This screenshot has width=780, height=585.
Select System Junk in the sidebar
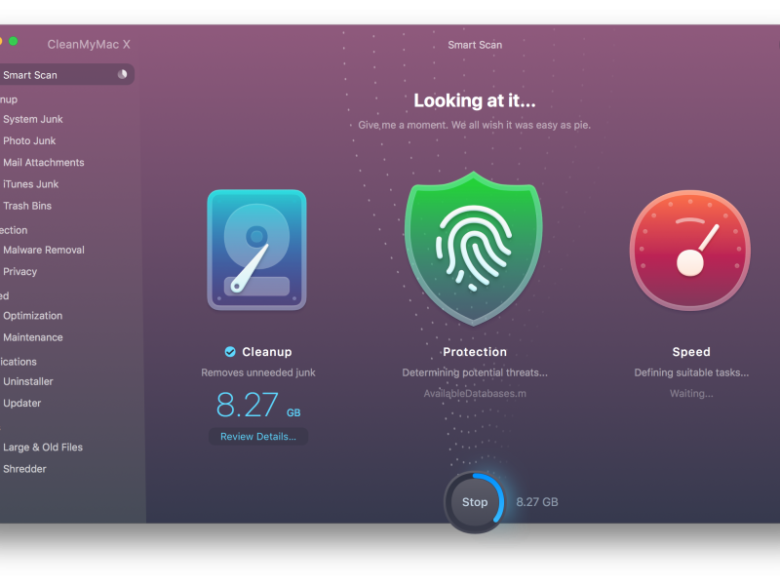pos(33,119)
